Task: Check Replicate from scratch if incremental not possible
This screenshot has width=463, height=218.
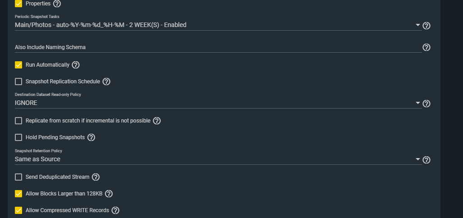Action: [18, 121]
